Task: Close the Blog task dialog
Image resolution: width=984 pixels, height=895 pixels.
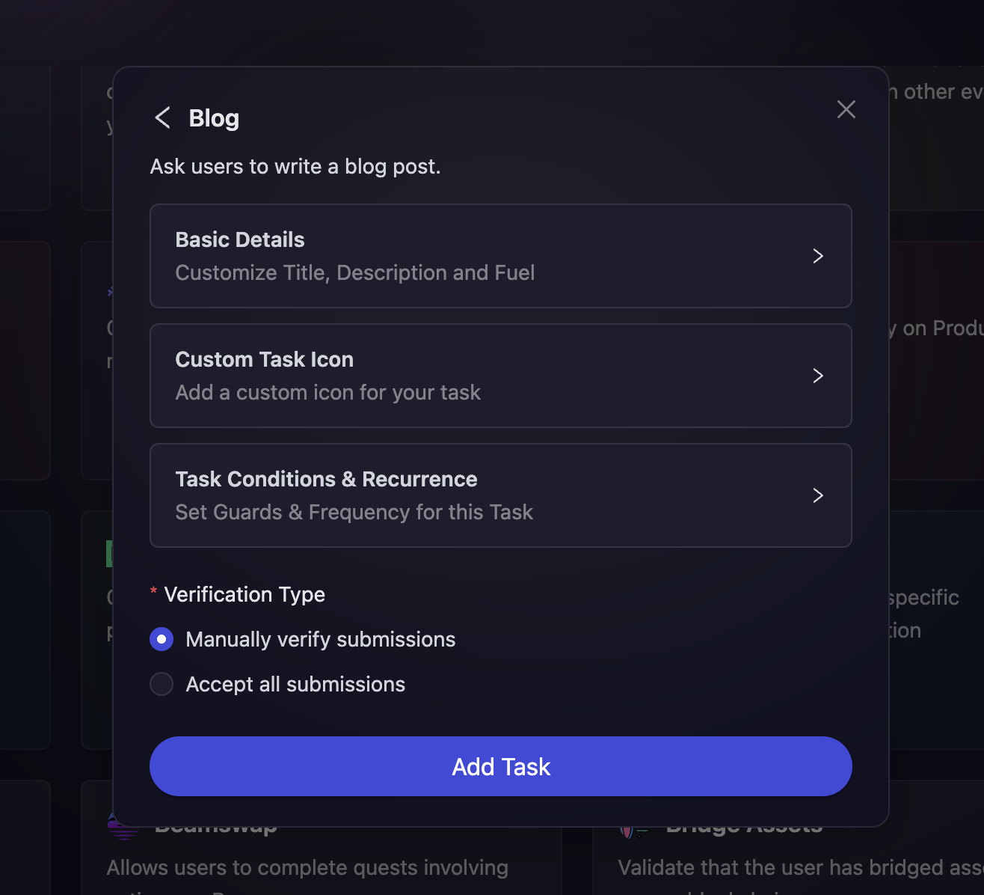Action: point(846,109)
